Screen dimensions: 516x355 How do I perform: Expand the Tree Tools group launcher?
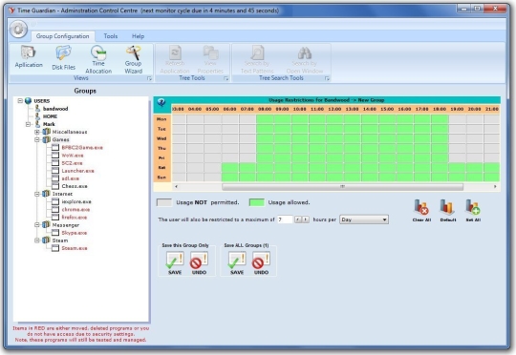click(226, 78)
